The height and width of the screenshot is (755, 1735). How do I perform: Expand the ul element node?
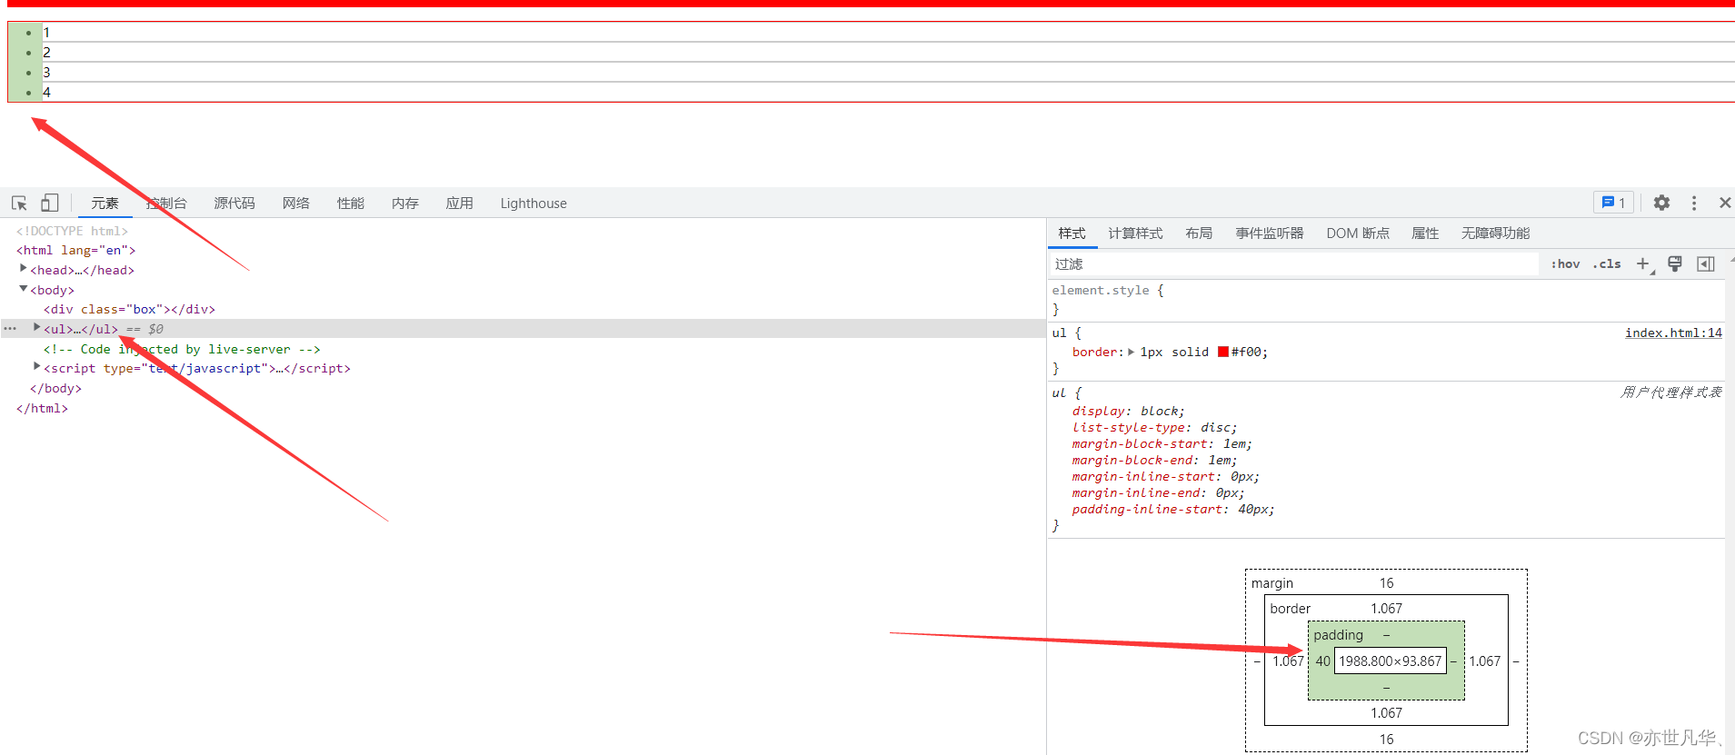pyautogui.click(x=37, y=328)
